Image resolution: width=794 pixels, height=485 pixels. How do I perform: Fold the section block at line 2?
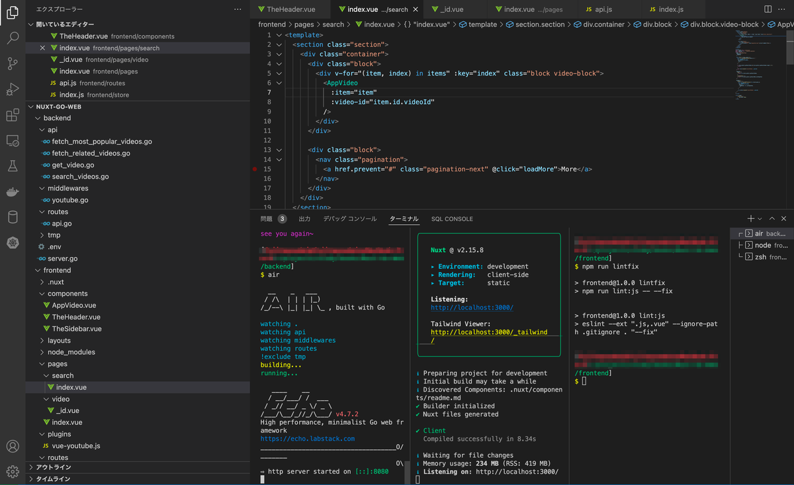pyautogui.click(x=279, y=44)
